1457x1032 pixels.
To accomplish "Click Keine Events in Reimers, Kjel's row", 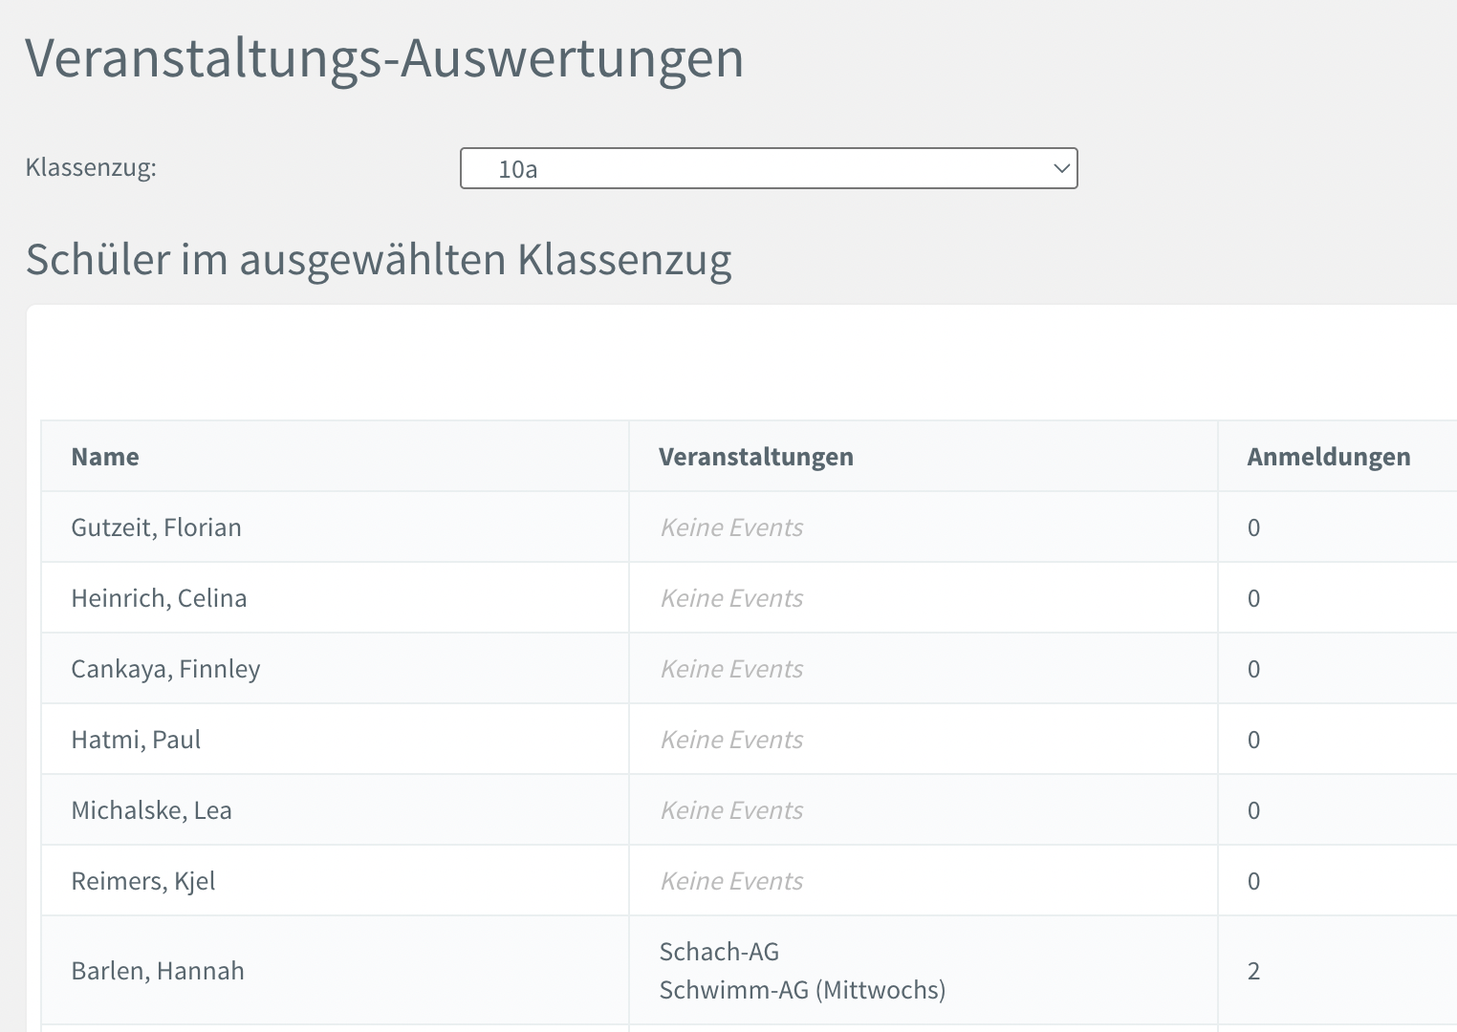I will 731,881.
